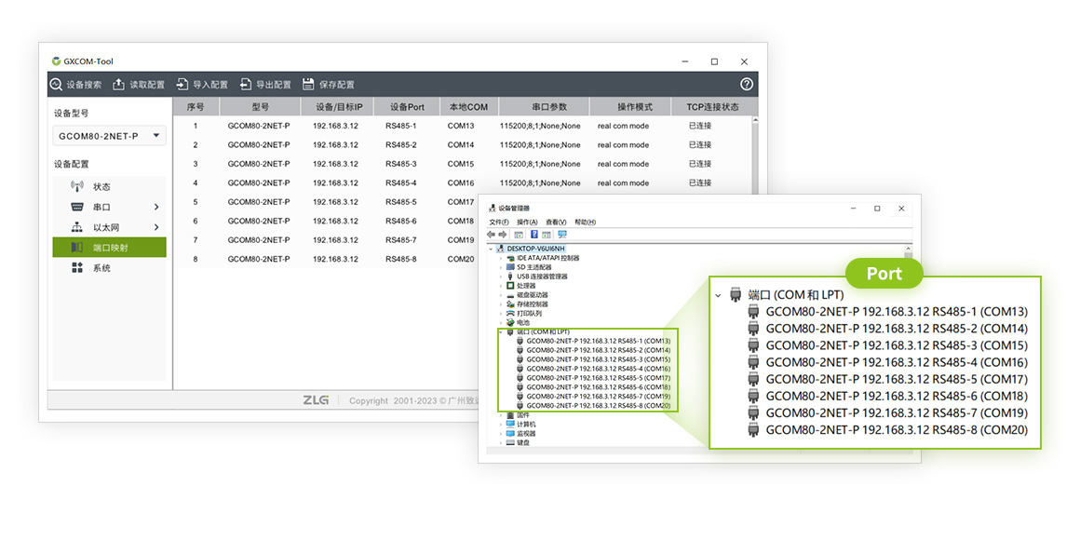Select the RS485-3 (COM15) device entry

(598, 359)
